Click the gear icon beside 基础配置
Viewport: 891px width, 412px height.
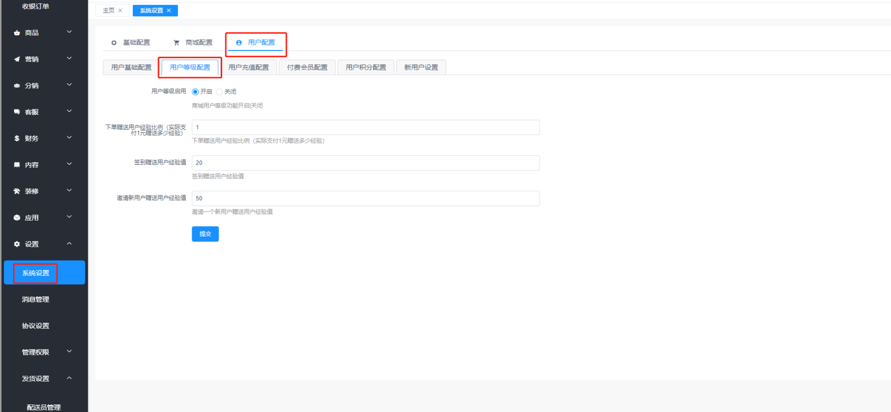click(114, 43)
